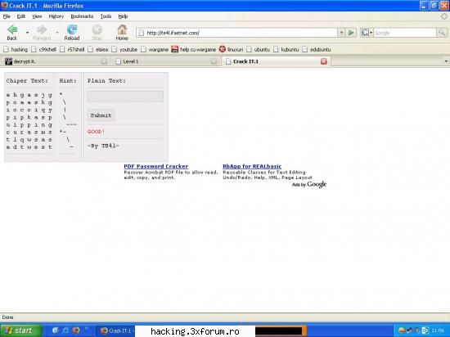Open the PDF Password Cracker ad link
Image resolution: width=450 pixels, height=337 pixels.
[155, 166]
